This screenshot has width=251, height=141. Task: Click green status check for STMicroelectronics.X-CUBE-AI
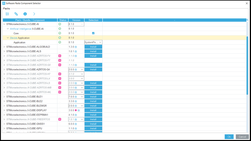coord(60,24)
